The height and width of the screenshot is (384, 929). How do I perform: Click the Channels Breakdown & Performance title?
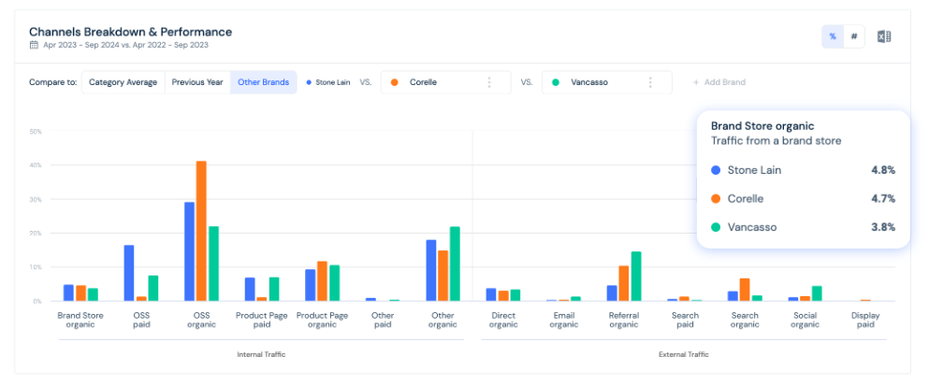130,32
